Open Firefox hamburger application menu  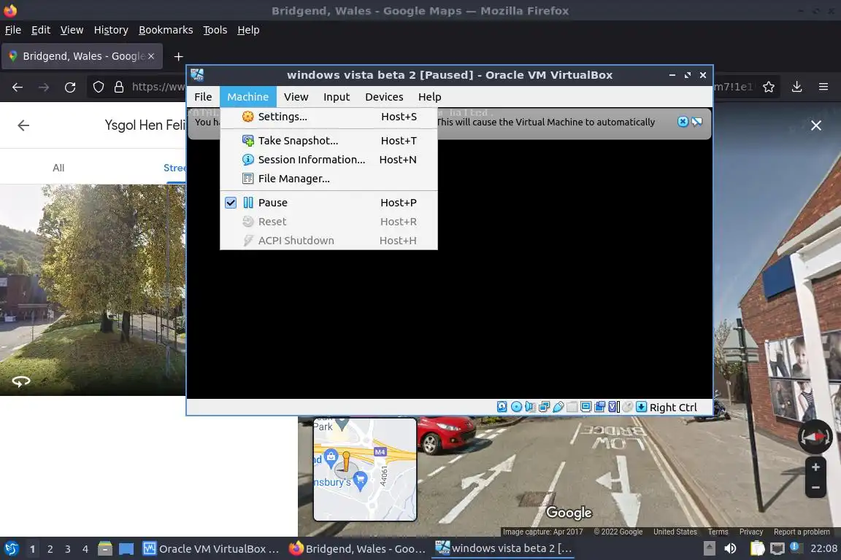tap(823, 87)
